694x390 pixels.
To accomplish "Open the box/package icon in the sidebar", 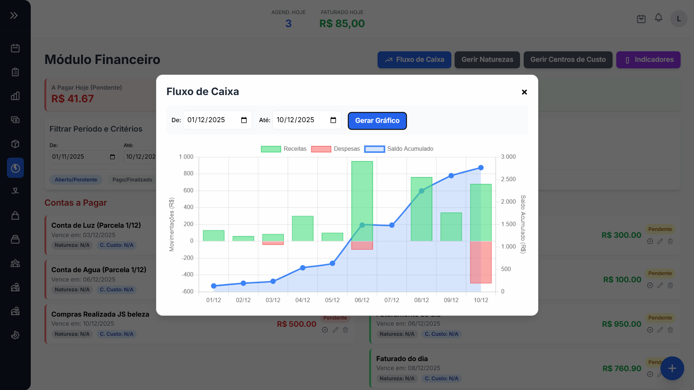I will coord(15,144).
